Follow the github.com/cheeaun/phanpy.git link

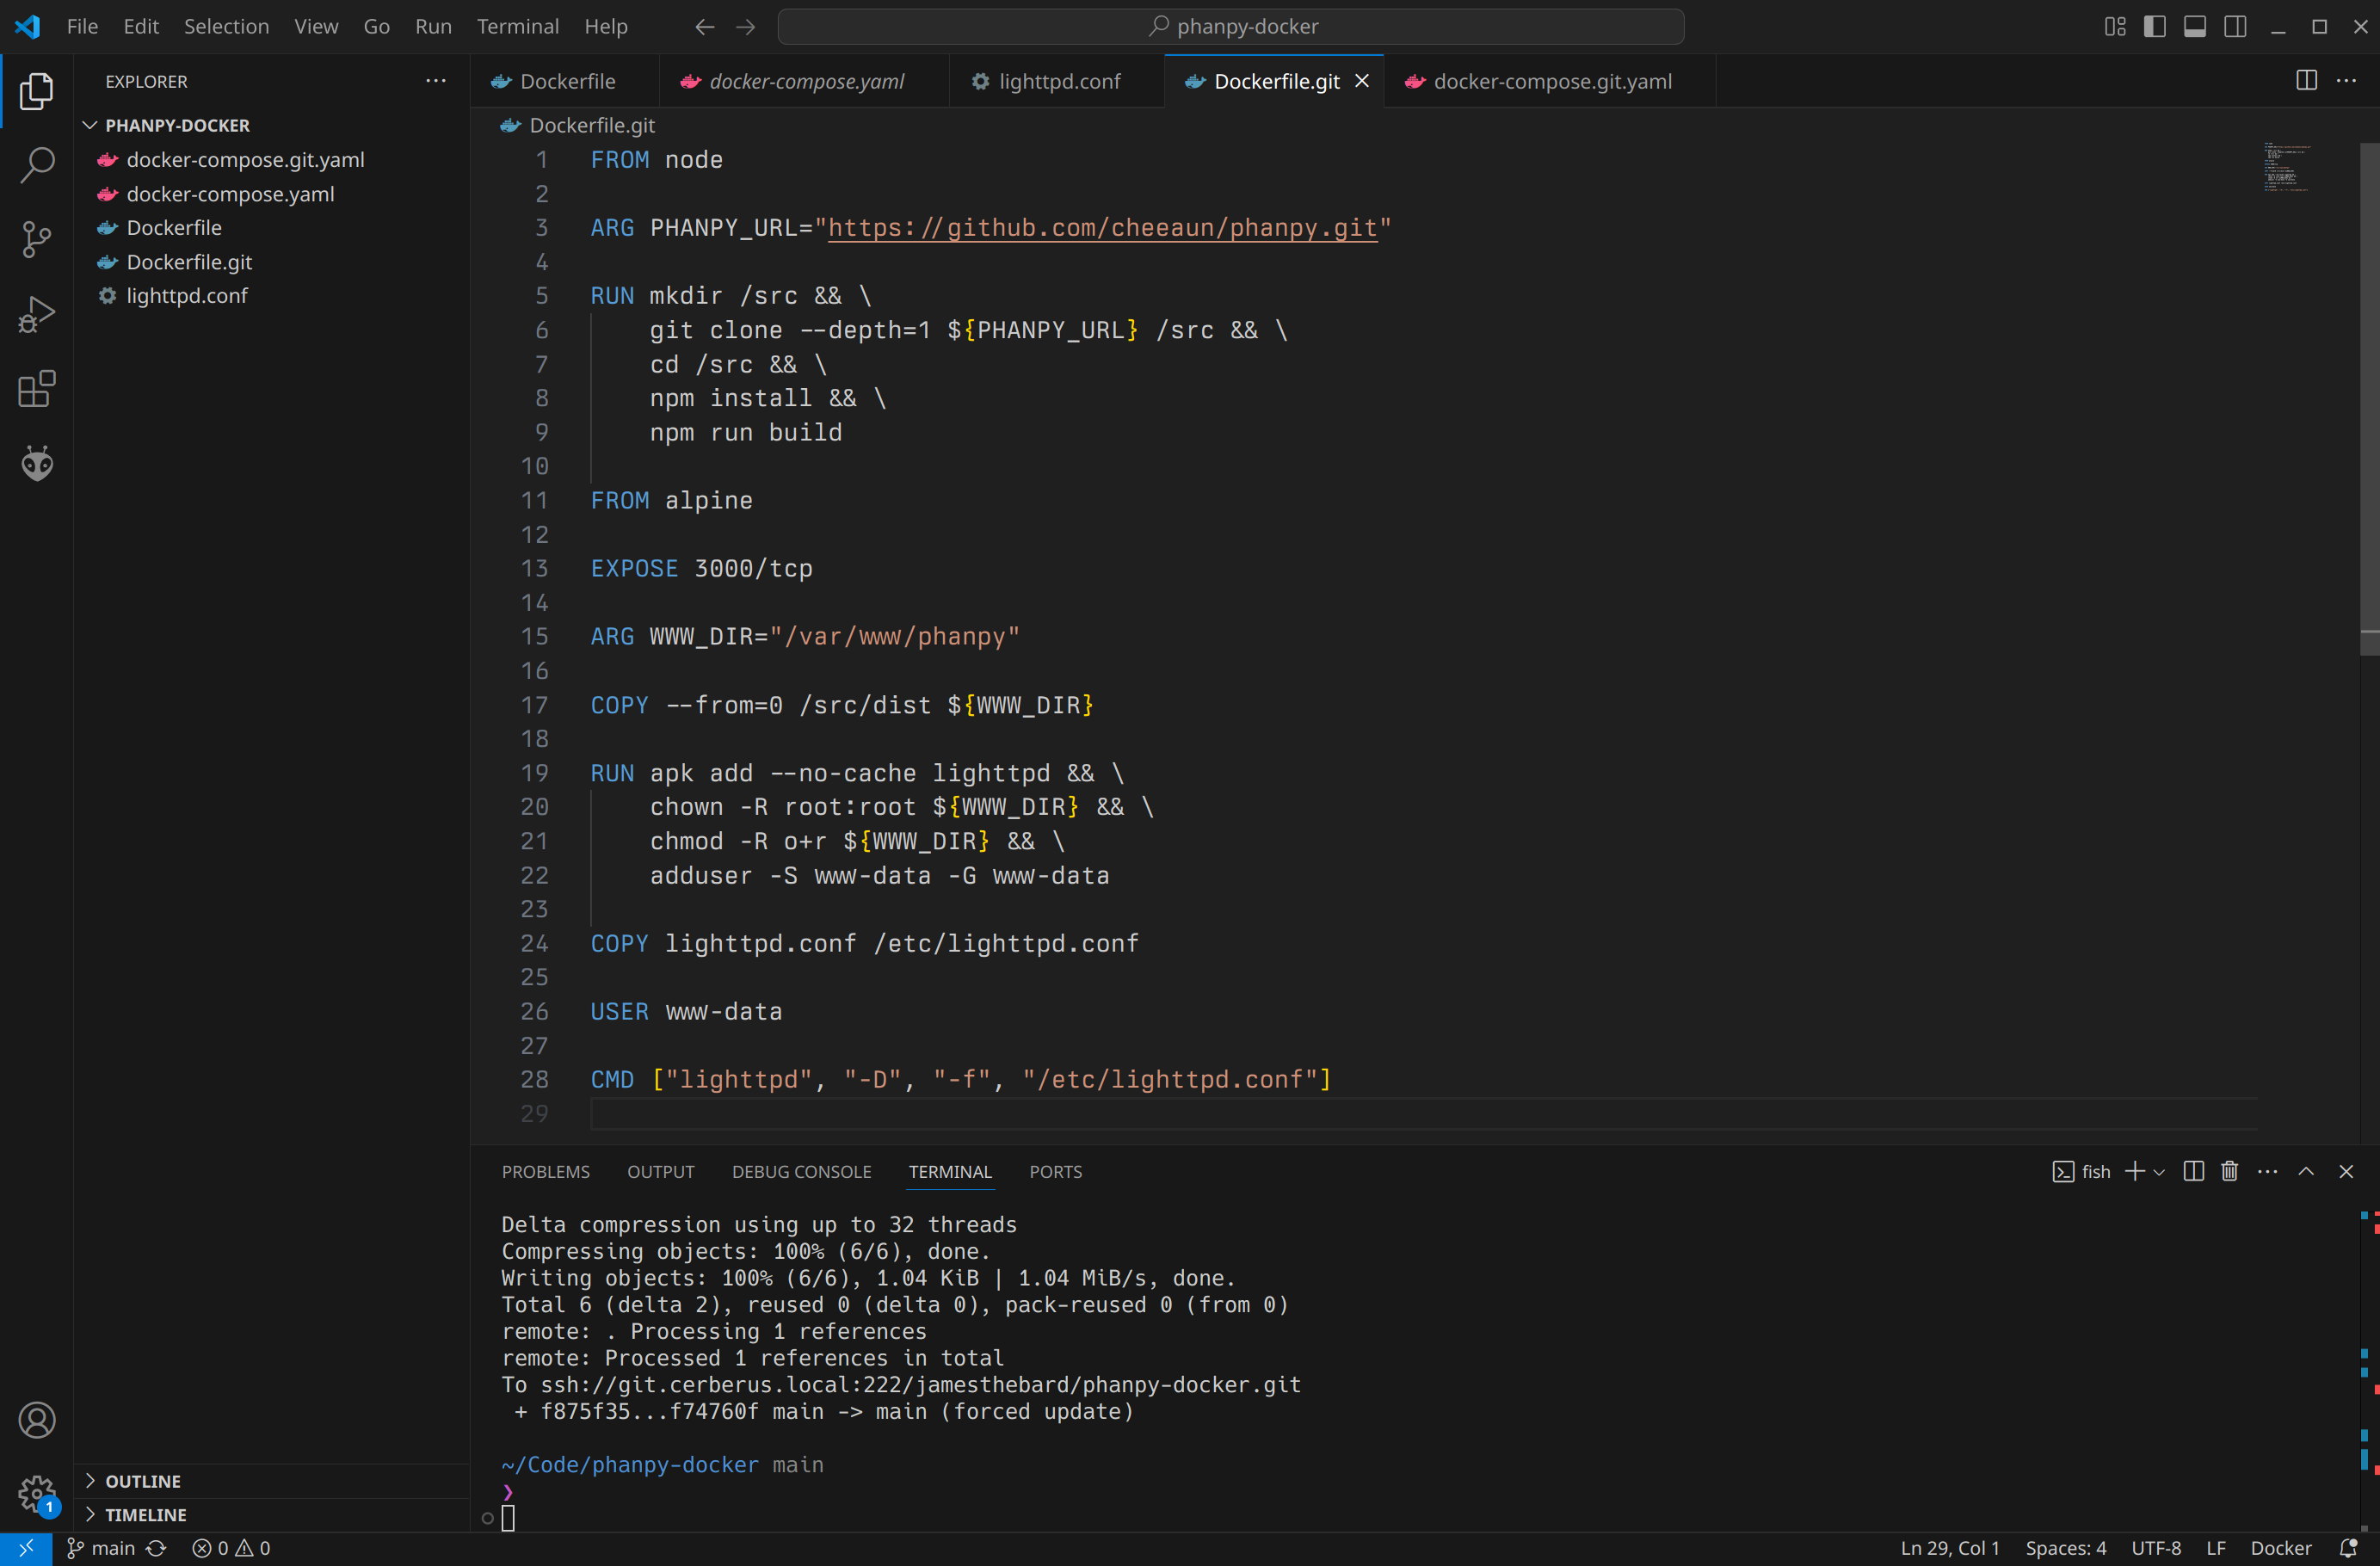(x=1102, y=228)
